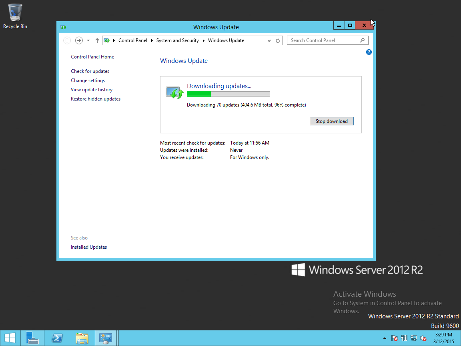Click the update download progress bar
This screenshot has width=461, height=346.
228,94
